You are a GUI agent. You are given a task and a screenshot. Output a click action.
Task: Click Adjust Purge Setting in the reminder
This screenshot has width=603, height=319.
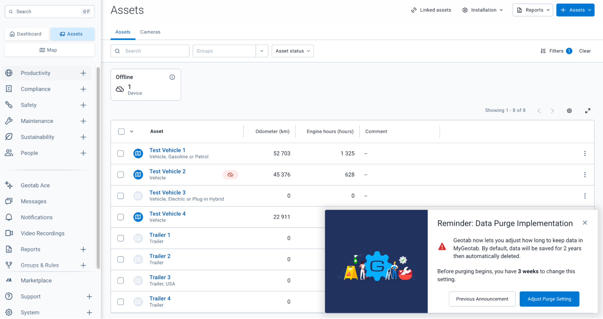[x=549, y=299]
